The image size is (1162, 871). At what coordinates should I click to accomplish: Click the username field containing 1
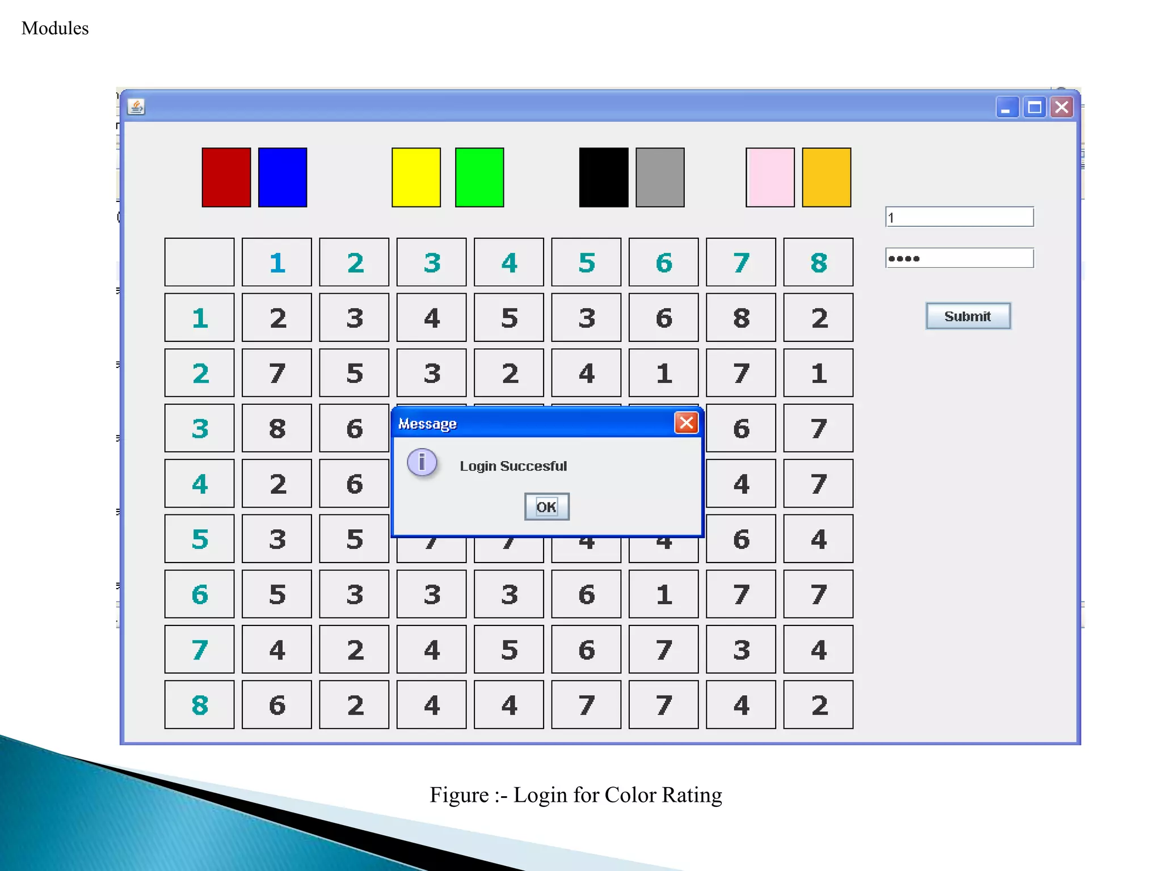pos(959,217)
